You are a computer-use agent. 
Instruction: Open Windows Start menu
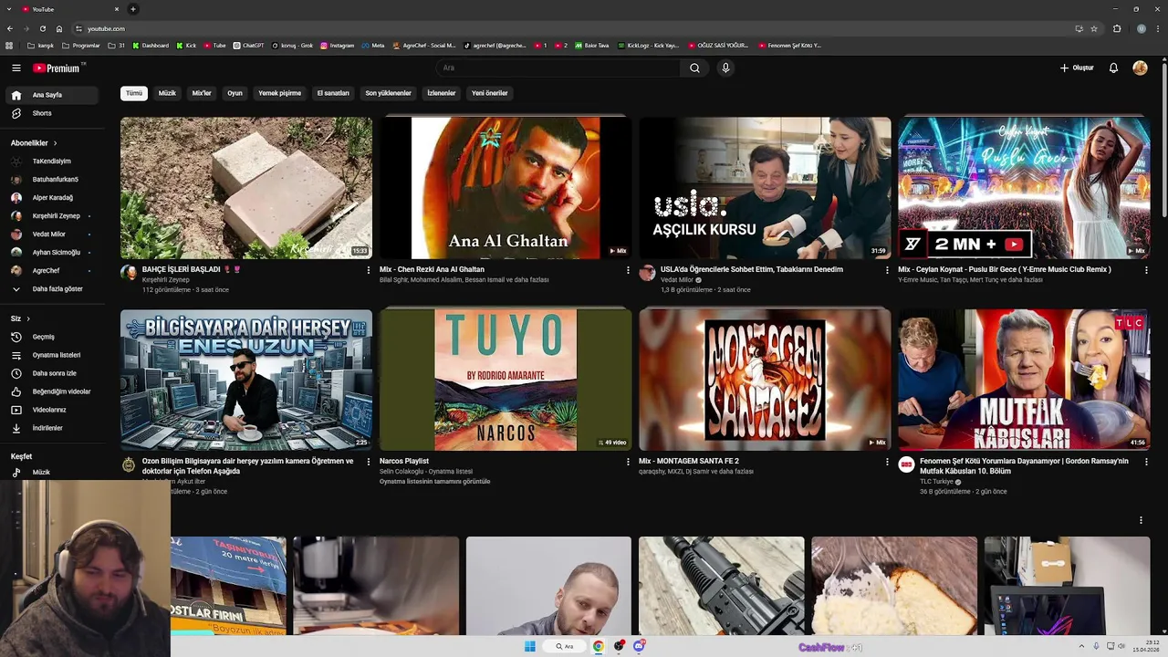(x=530, y=646)
